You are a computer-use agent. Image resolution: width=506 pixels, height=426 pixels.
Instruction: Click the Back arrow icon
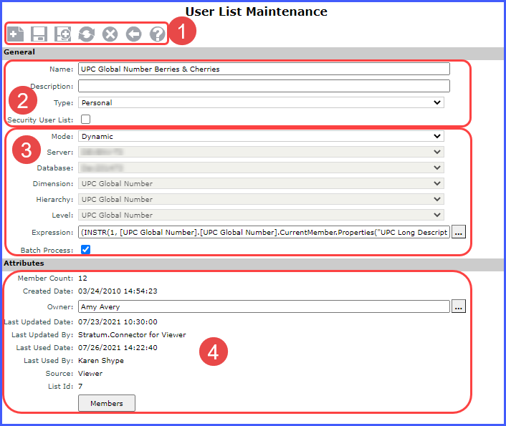tap(133, 34)
